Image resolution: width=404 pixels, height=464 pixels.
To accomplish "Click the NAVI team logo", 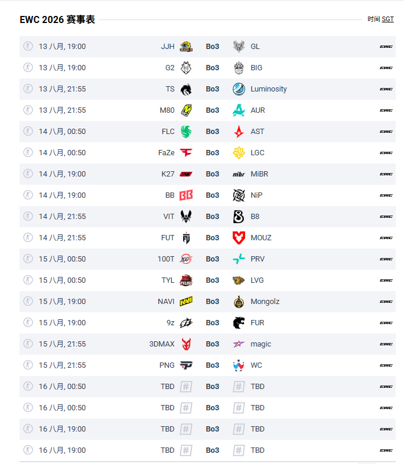I will [186, 302].
